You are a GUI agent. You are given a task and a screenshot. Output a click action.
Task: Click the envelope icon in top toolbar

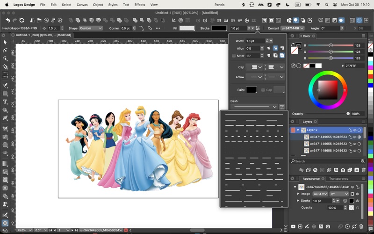(321, 21)
